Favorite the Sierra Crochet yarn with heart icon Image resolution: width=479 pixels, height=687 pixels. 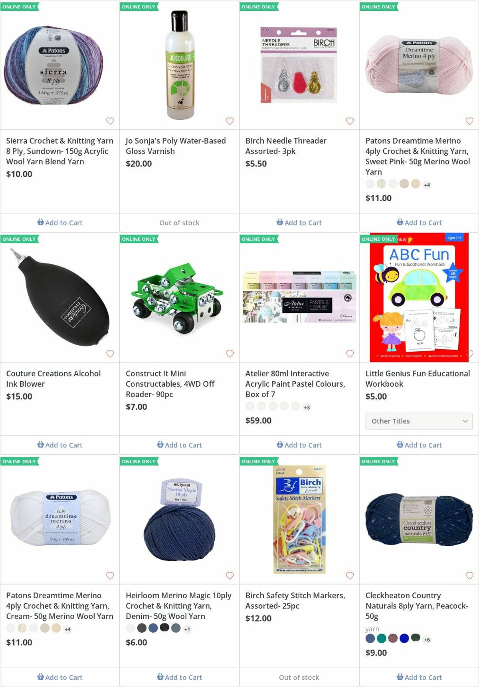(110, 121)
